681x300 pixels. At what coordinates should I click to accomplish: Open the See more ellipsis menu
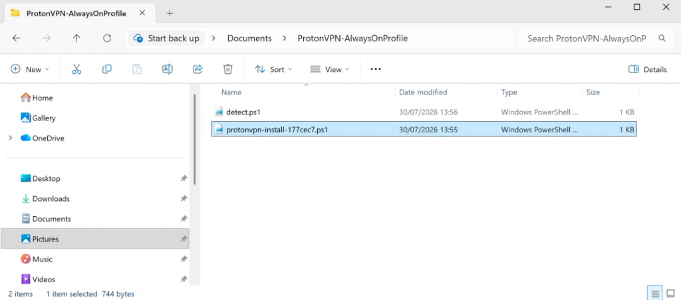(376, 69)
